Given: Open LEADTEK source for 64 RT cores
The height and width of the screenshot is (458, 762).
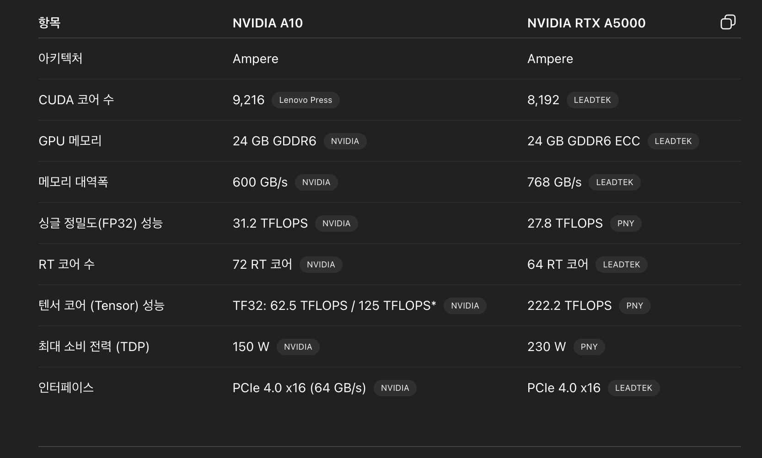Looking at the screenshot, I should (x=621, y=265).
